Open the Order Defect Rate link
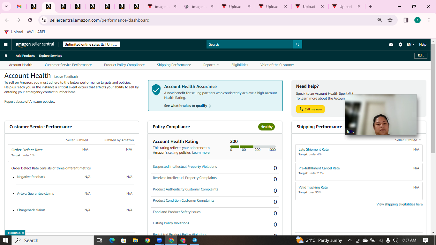The width and height of the screenshot is (436, 245). pos(27,150)
